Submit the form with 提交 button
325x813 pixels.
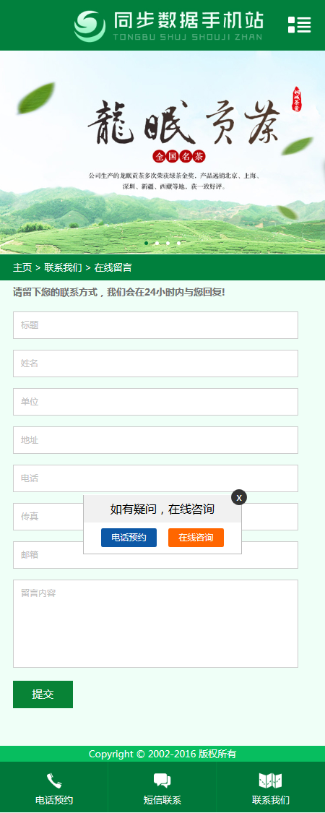click(43, 694)
